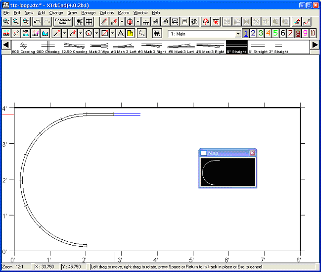The height and width of the screenshot is (272, 321).
Task: Select the circle track tool (red 15 sign)
Action: (x=130, y=22)
